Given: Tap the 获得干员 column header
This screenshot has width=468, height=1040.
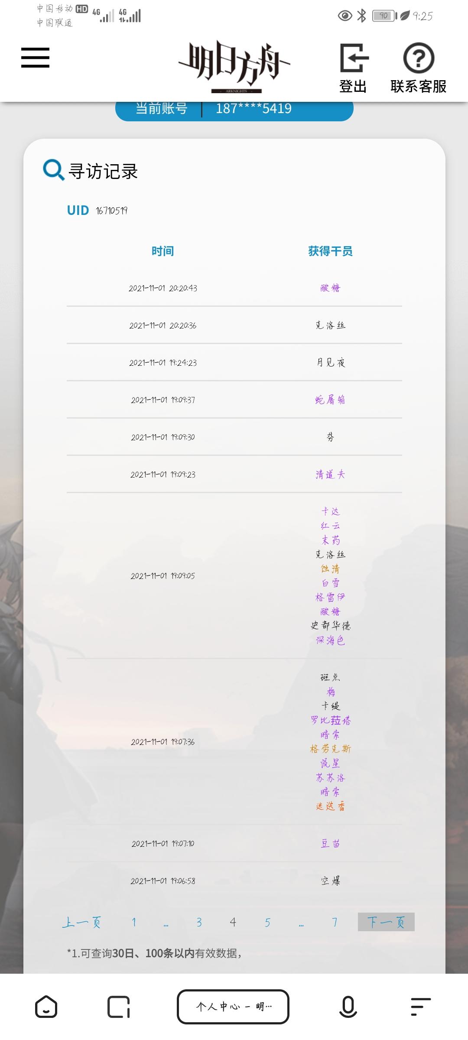Looking at the screenshot, I should tap(330, 251).
